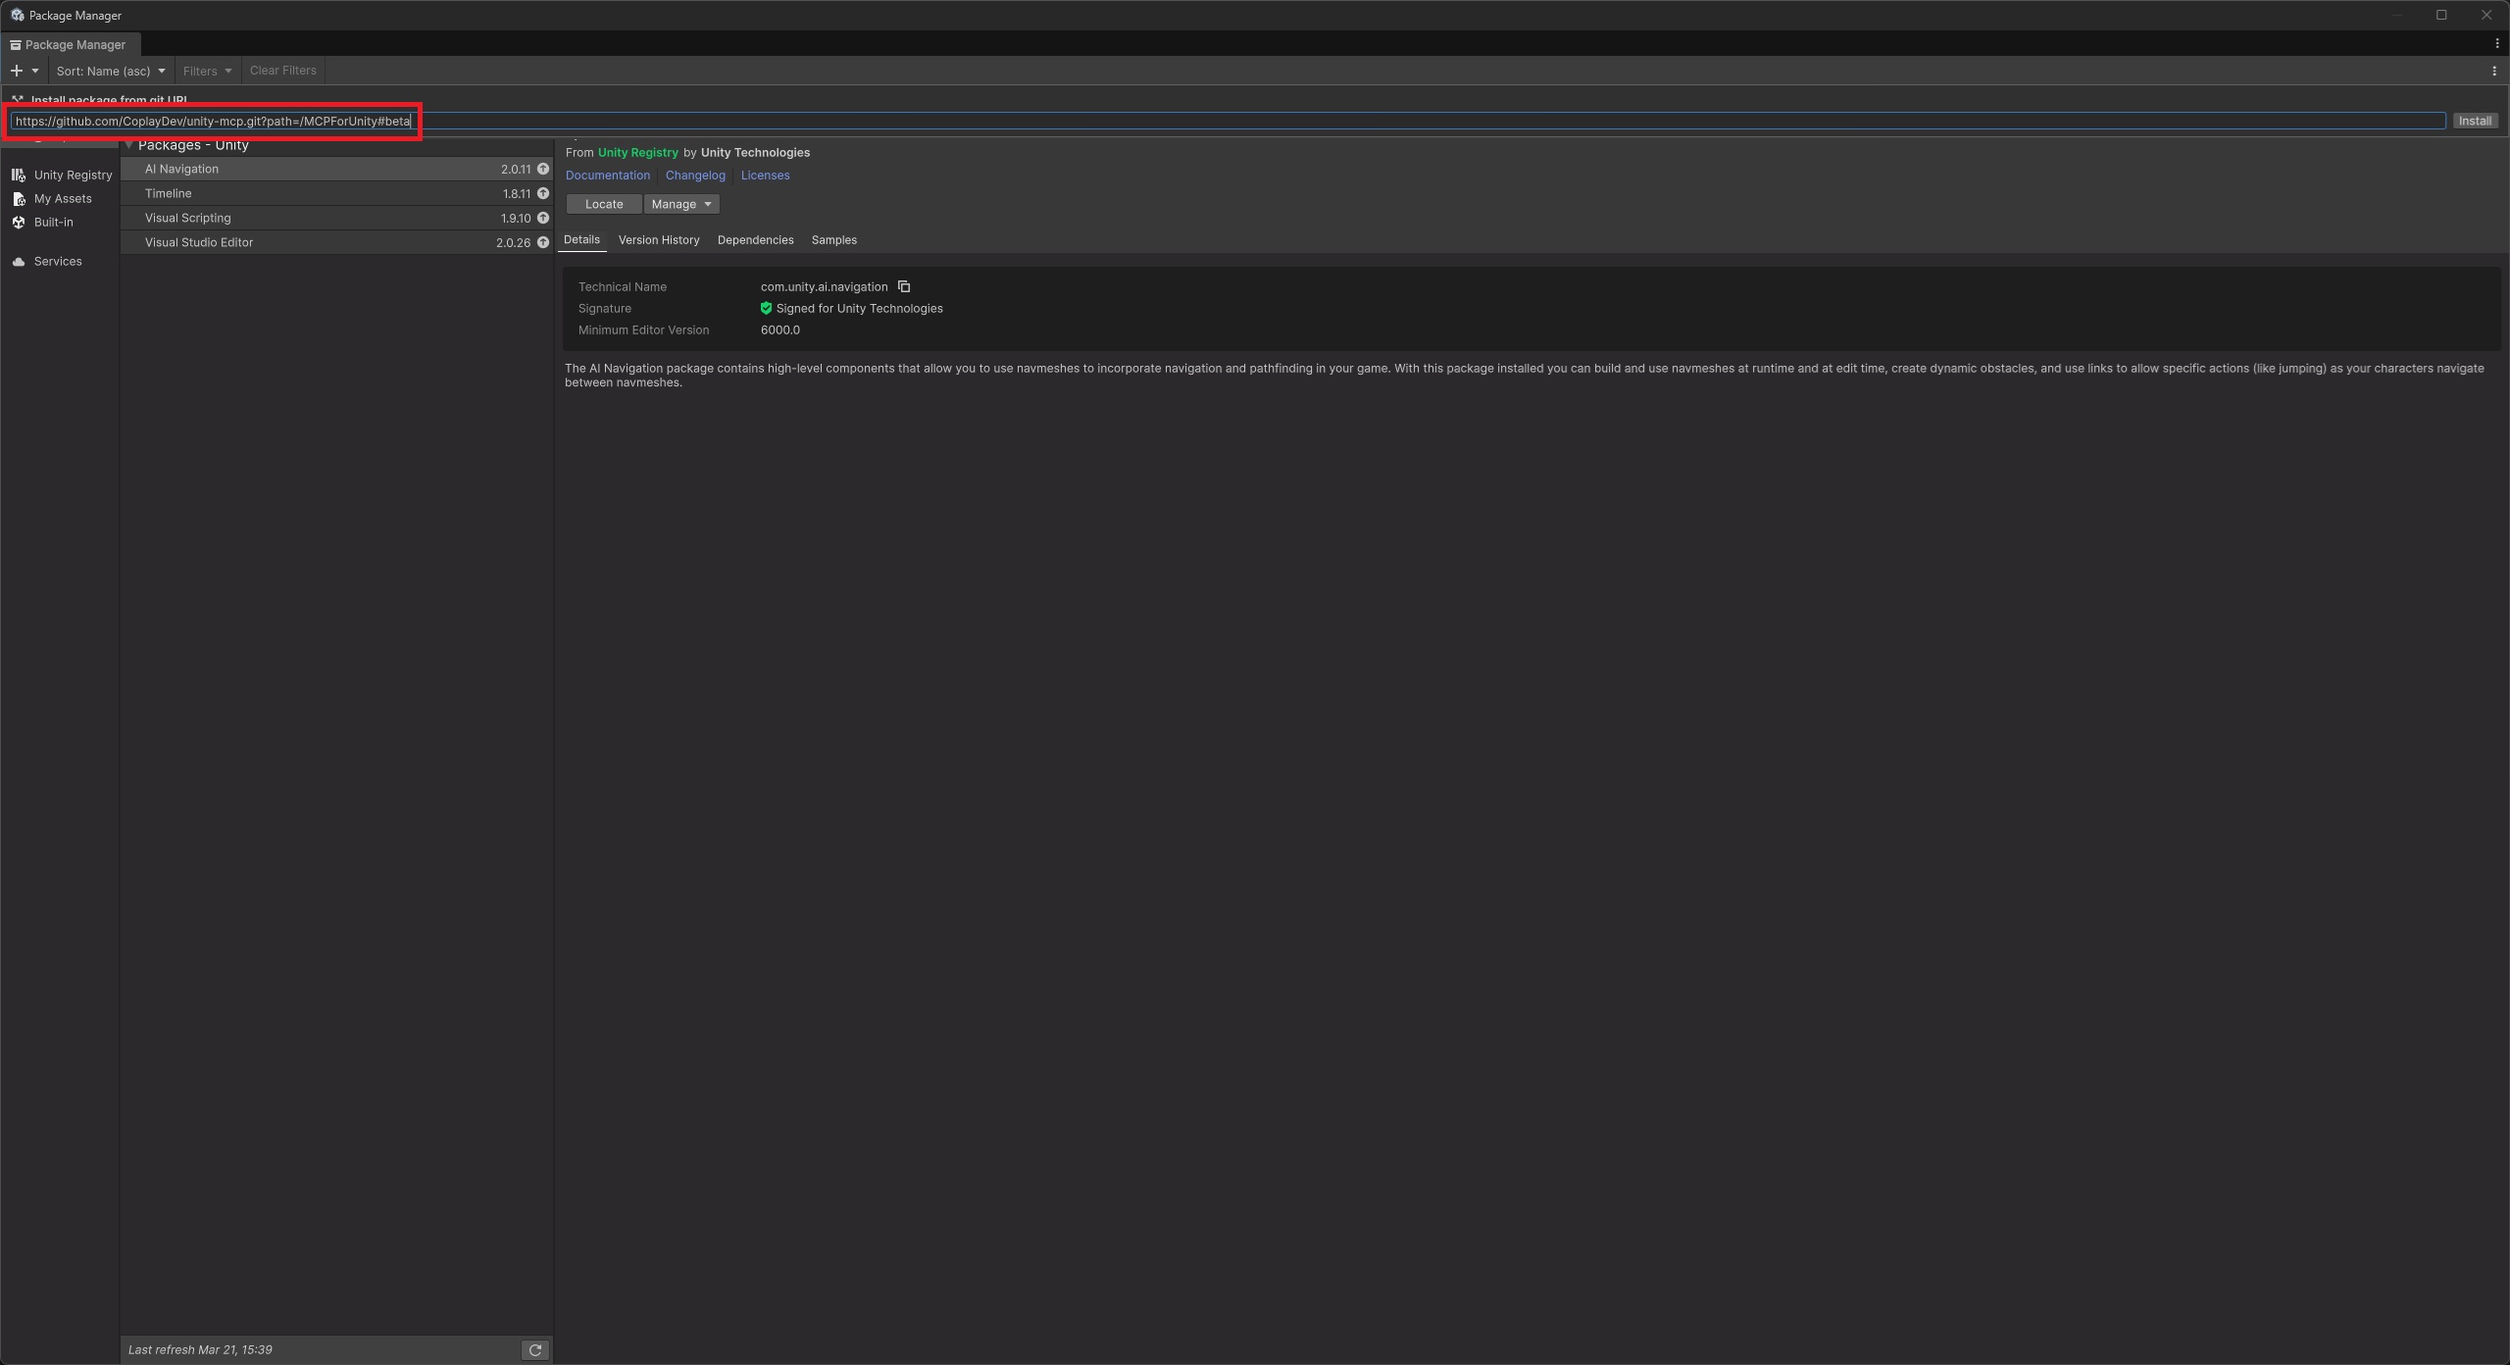Screen dimensions: 2510x1365
Task: Open the Samples tab
Action: [x=833, y=240]
